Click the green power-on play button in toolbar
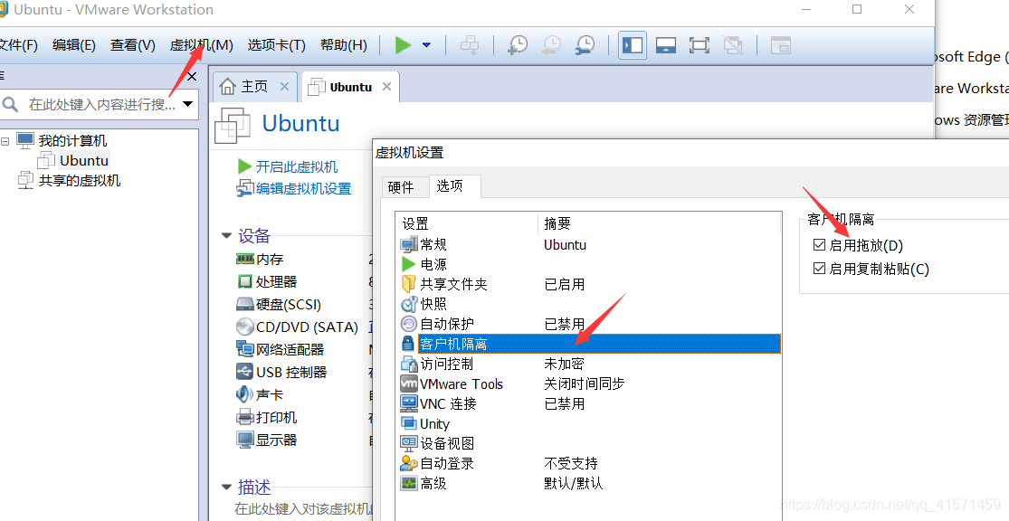 [403, 45]
